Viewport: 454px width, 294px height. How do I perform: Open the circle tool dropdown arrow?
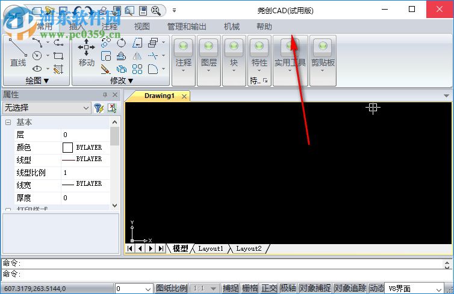click(48, 55)
